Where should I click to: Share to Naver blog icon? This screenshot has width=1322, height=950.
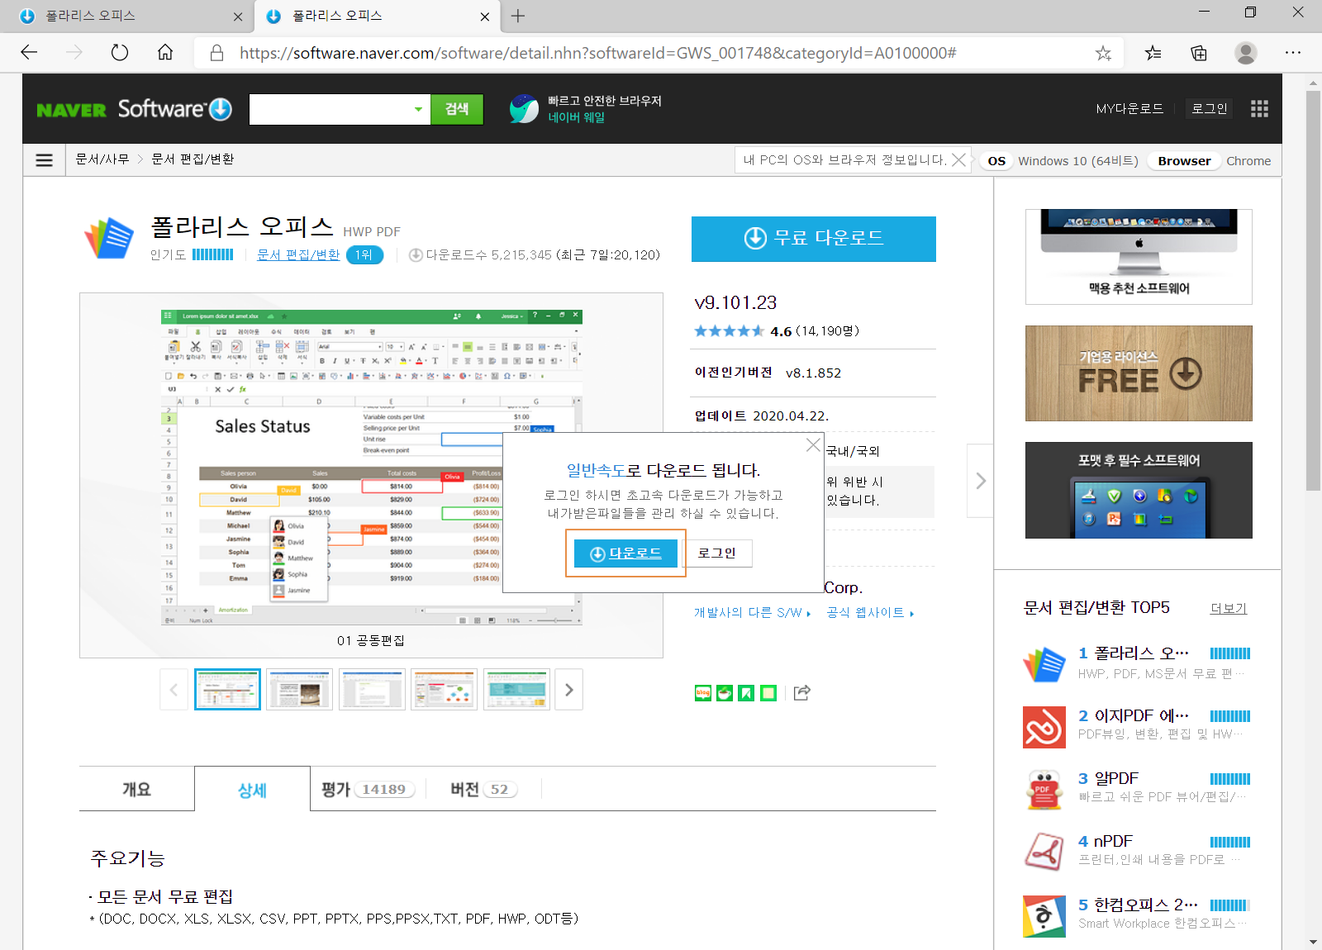pos(703,693)
